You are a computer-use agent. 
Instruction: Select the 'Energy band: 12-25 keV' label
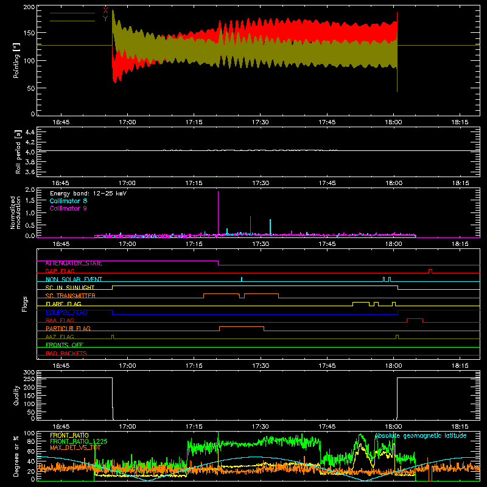[x=88, y=194]
